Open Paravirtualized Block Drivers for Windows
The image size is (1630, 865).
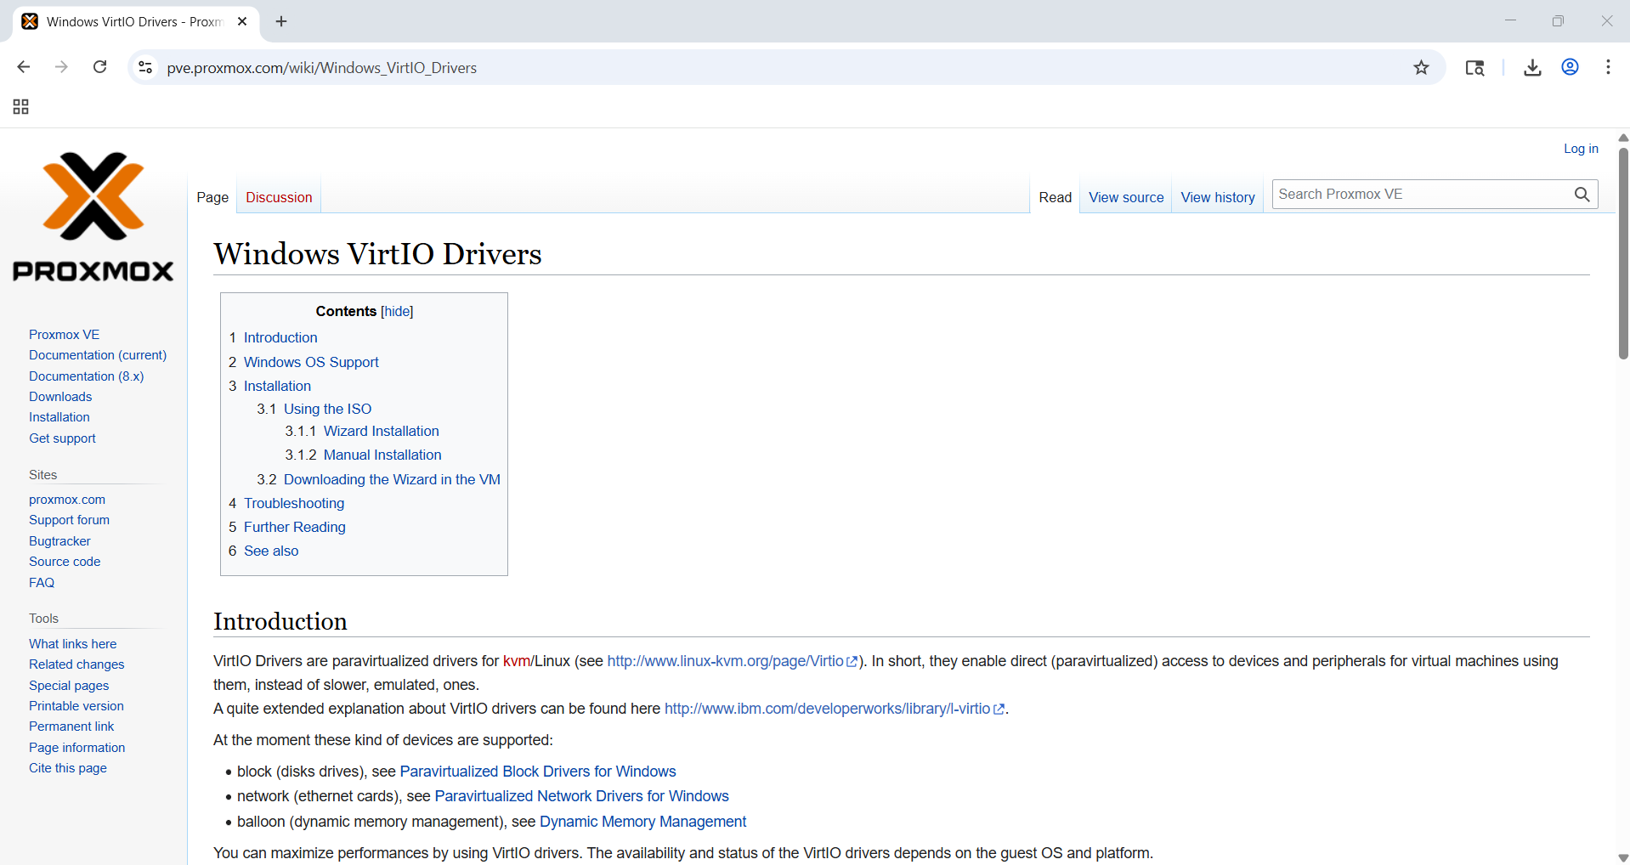[538, 772]
